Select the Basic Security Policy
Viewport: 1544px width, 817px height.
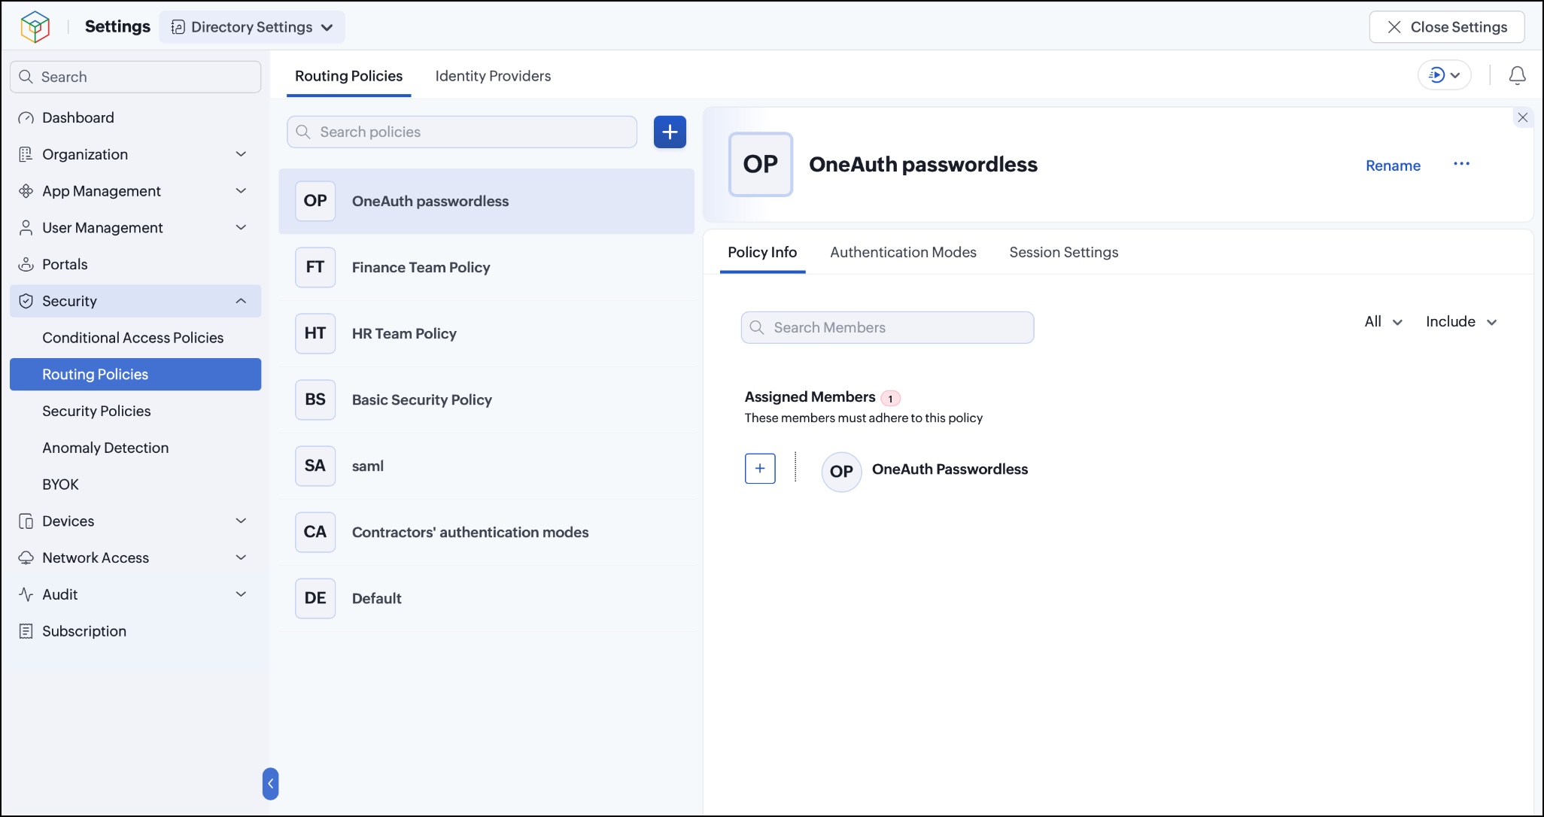click(x=487, y=400)
